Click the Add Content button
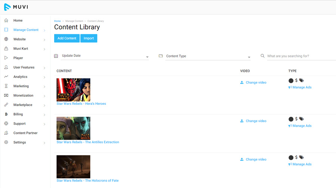This screenshot has height=188, width=336. (x=67, y=38)
